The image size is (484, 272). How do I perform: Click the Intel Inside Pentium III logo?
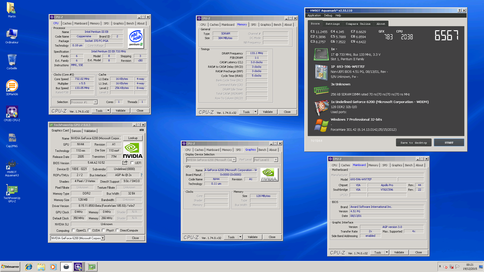click(136, 38)
